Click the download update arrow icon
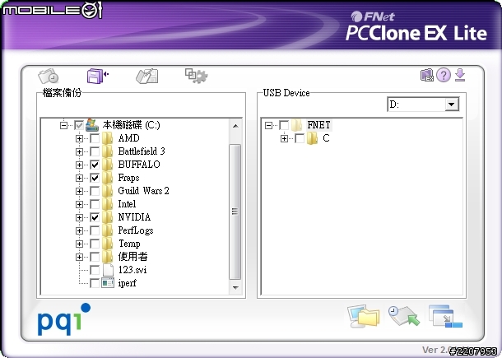This screenshot has height=358, width=502. (x=460, y=75)
